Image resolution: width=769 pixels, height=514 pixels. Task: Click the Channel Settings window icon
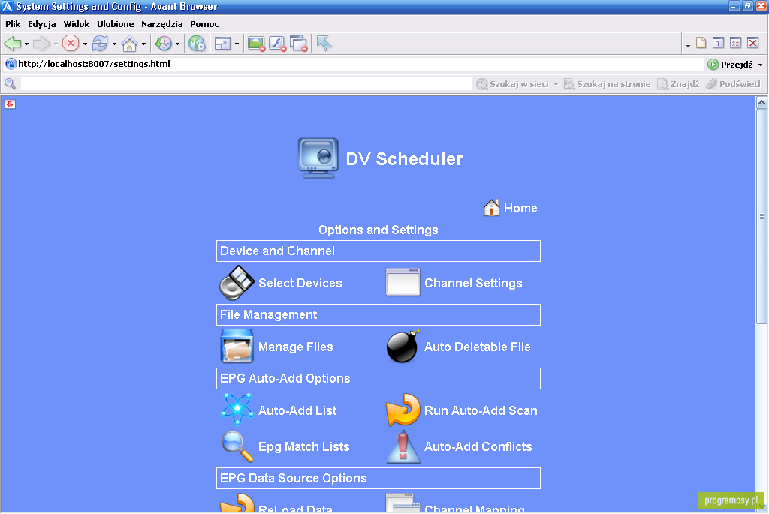(x=403, y=282)
